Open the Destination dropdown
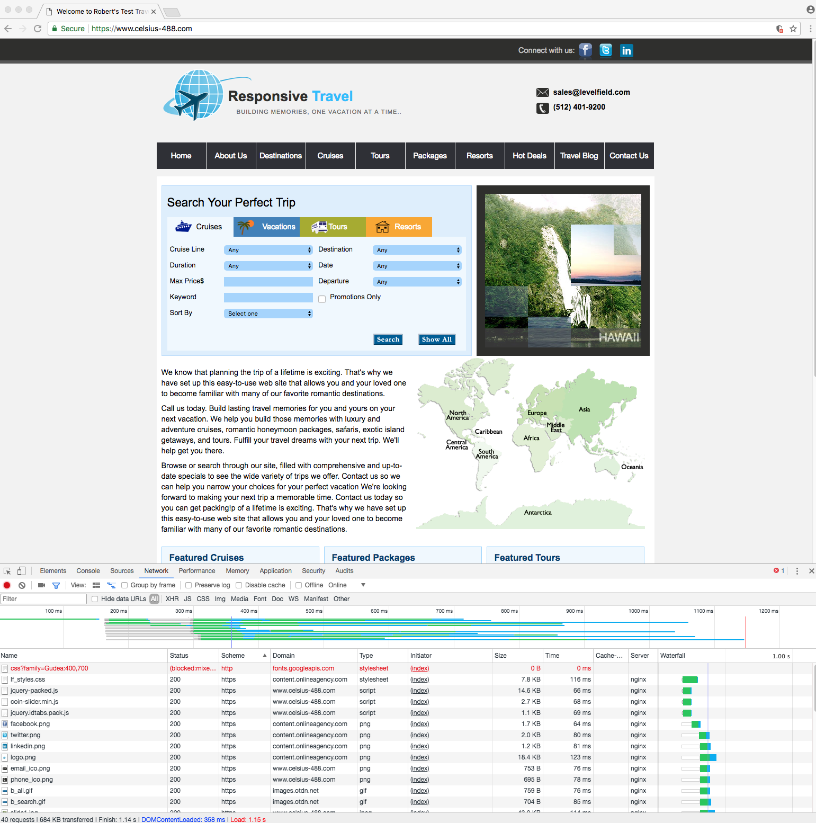 click(x=417, y=250)
